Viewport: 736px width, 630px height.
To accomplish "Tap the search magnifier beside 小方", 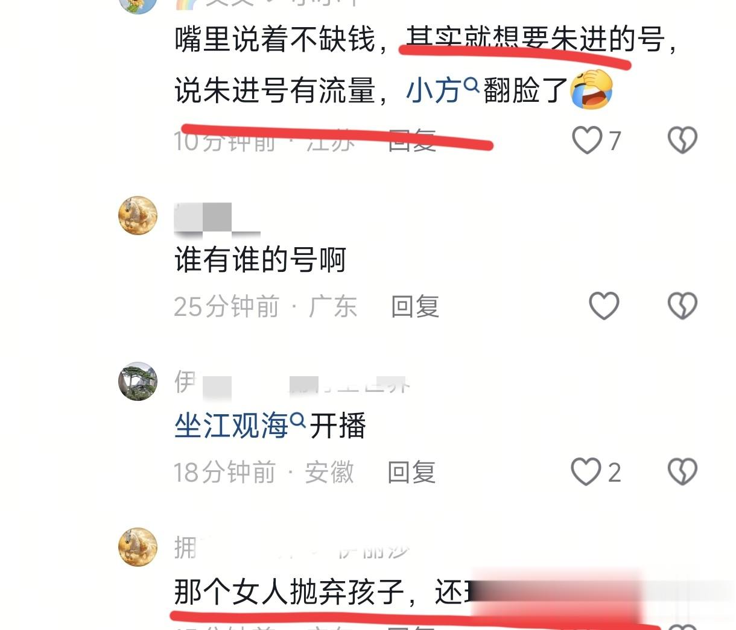I will [471, 86].
